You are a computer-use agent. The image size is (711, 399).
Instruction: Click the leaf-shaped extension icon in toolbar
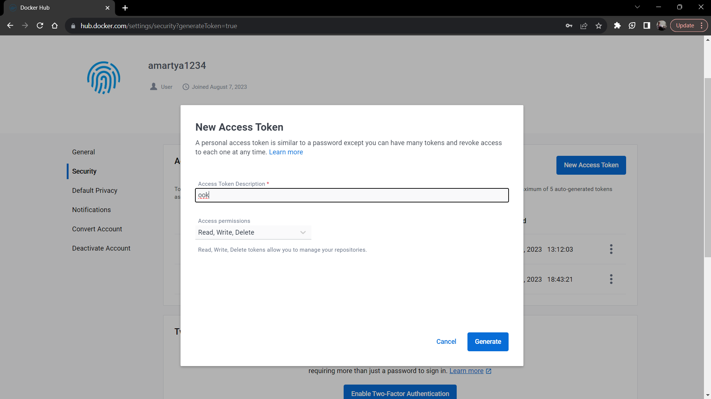coord(632,26)
